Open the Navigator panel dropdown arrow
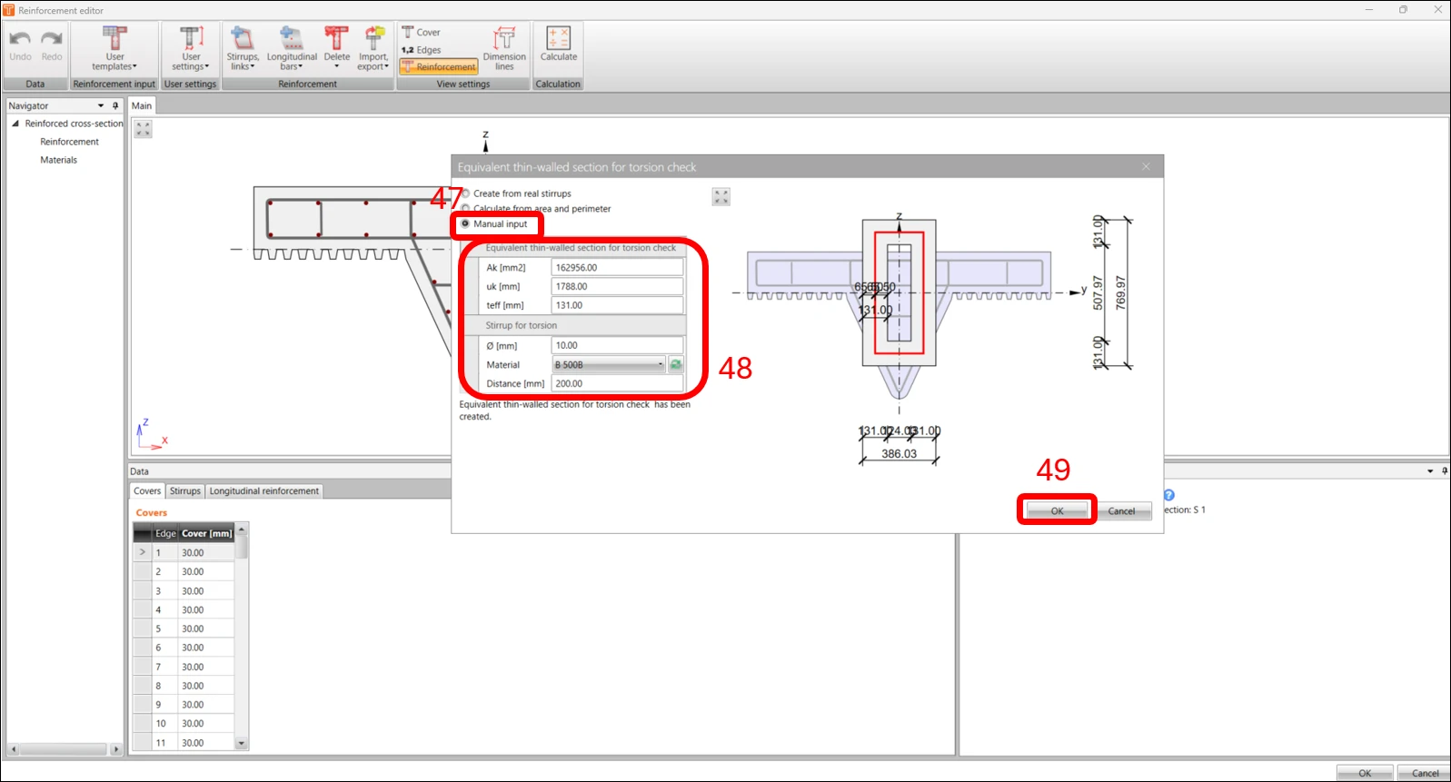The width and height of the screenshot is (1451, 782). click(101, 106)
